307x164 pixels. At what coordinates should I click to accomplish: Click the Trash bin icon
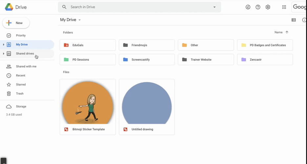[x=9, y=93]
